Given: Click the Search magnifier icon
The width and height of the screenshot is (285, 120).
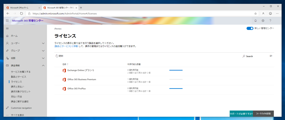Looking at the screenshot, I should pos(244,56).
